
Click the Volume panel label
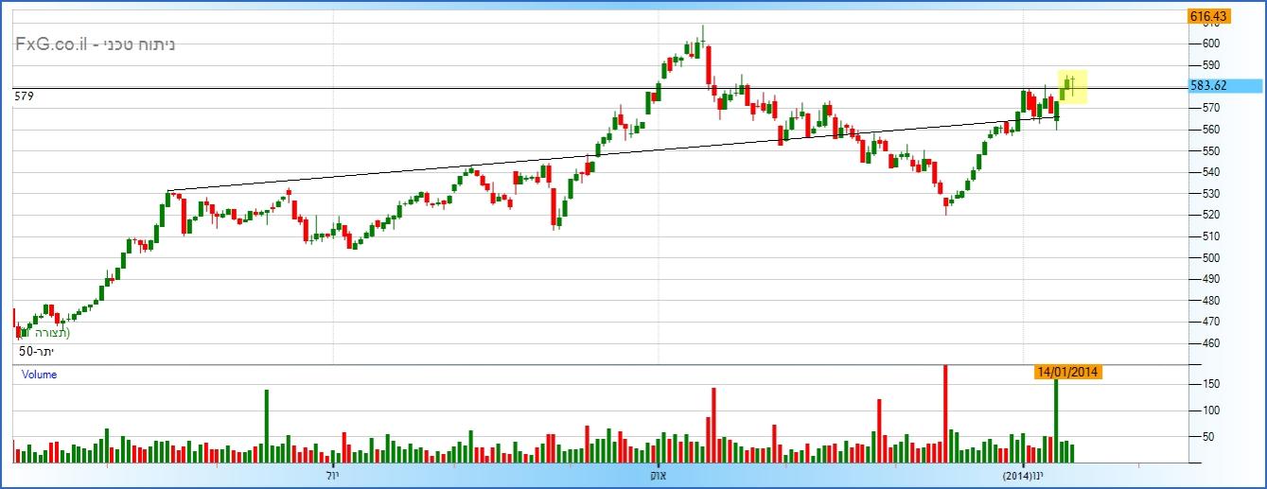[40, 375]
